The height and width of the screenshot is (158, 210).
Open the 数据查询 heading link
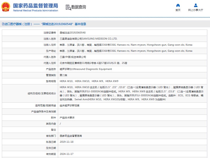[78, 7]
